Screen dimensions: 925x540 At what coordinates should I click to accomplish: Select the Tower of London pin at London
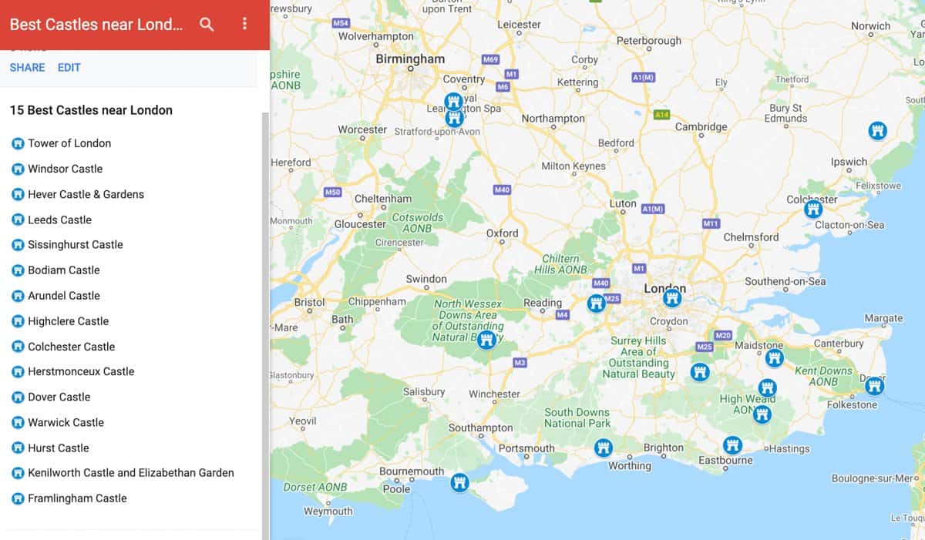[x=672, y=297]
